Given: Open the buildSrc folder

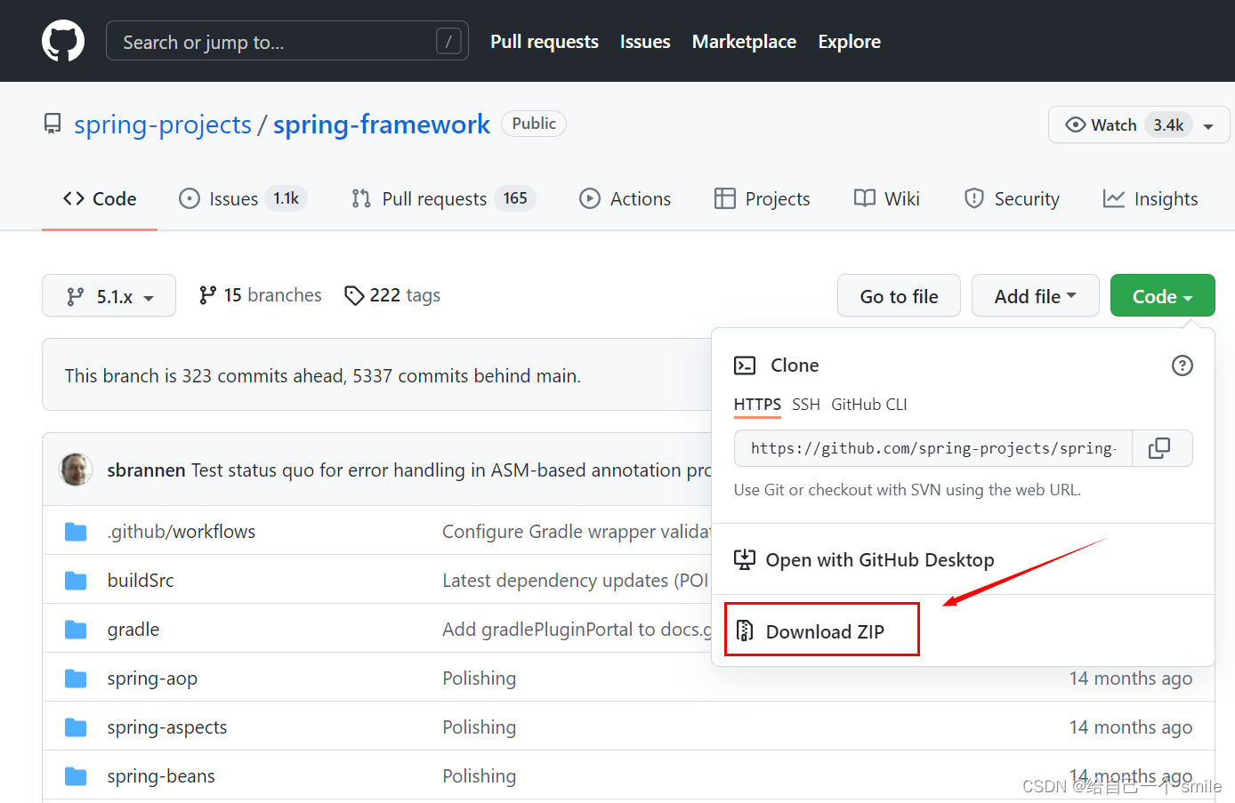Looking at the screenshot, I should tap(141, 581).
